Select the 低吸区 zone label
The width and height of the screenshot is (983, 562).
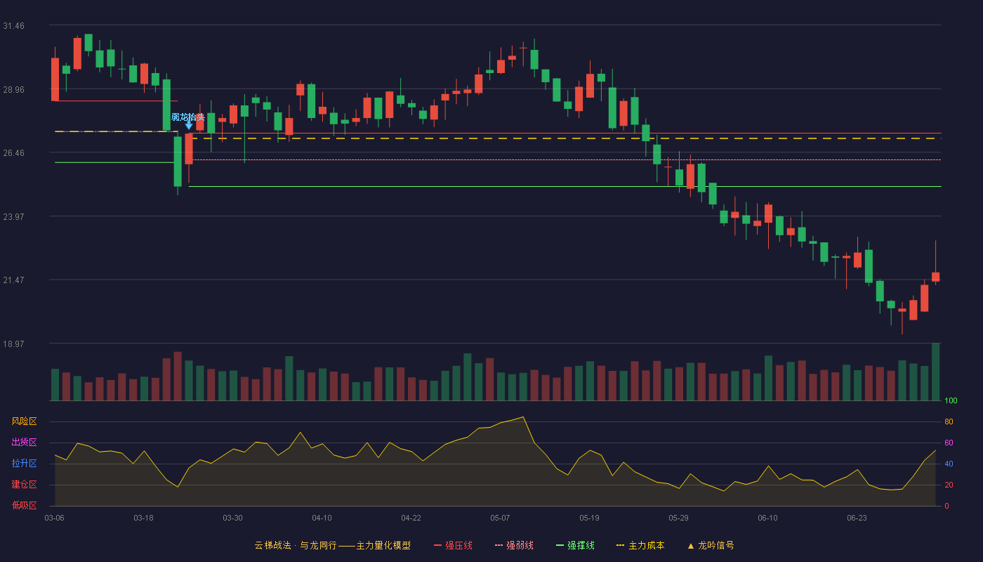coord(24,505)
